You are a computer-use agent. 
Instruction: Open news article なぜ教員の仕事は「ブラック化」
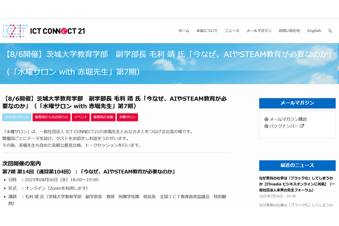click(297, 184)
